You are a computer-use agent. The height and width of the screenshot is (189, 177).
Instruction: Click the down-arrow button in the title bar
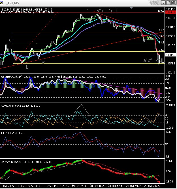point(163,3)
